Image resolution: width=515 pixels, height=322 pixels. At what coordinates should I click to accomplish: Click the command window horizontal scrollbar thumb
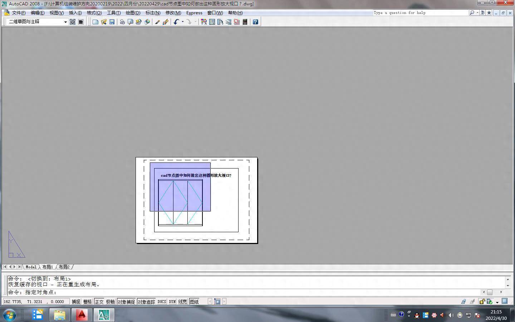490,292
